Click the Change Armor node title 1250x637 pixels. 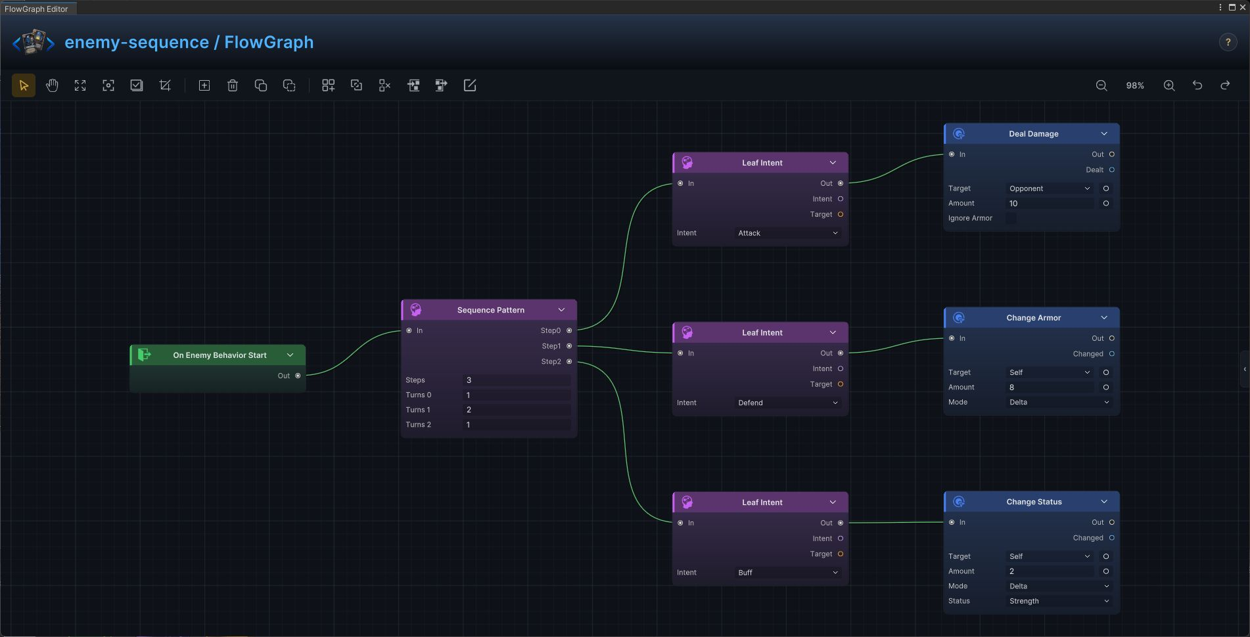point(1033,318)
